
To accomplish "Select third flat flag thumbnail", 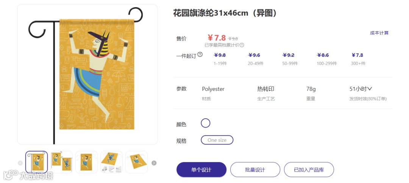I will tap(87, 162).
